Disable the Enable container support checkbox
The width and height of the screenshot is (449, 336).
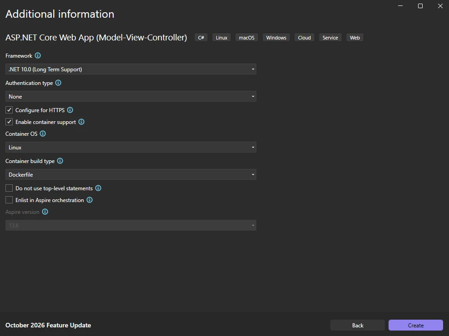point(9,122)
